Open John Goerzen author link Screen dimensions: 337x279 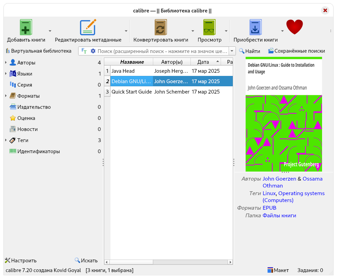(x=279, y=178)
